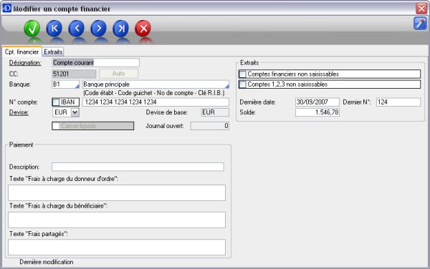Image resolution: width=430 pixels, height=269 pixels.
Task: Go to the next record arrow icon
Action: 98,29
